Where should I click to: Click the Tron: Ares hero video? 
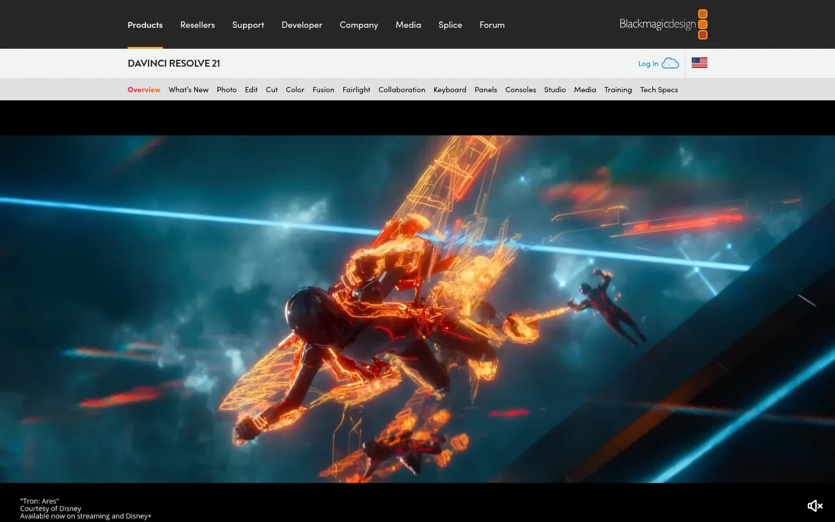(x=418, y=309)
